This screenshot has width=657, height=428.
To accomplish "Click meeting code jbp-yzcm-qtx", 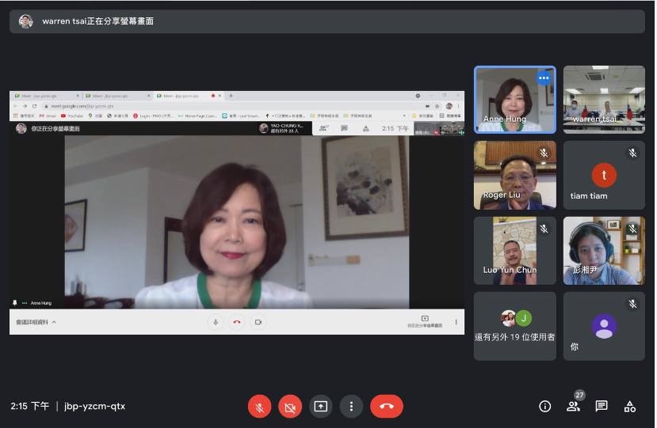I will click(94, 406).
